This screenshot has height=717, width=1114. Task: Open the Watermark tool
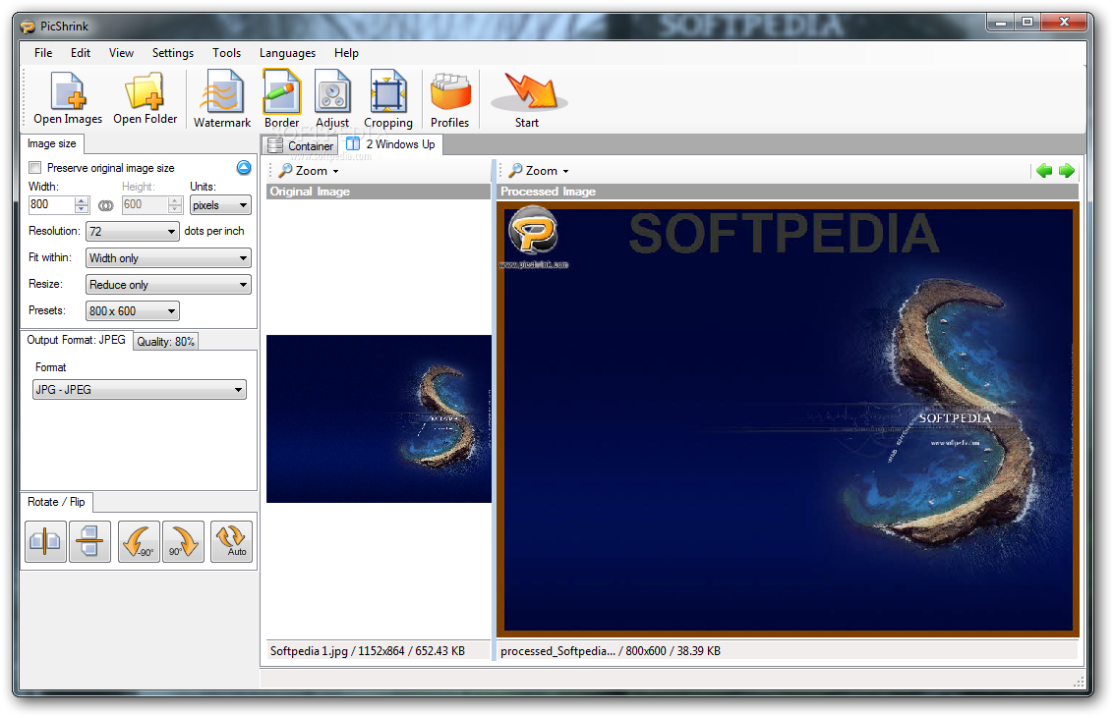click(221, 99)
